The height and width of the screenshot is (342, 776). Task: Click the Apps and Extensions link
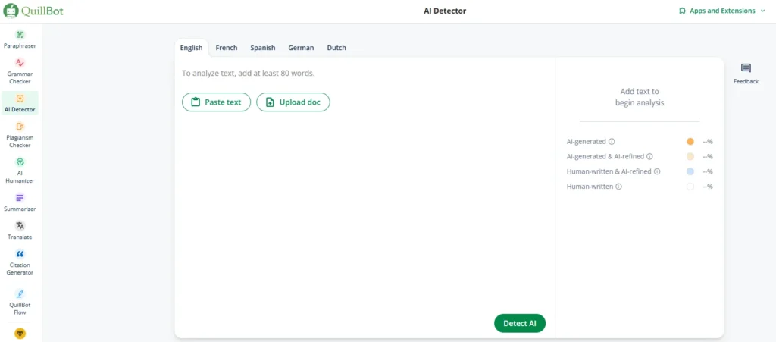point(722,11)
